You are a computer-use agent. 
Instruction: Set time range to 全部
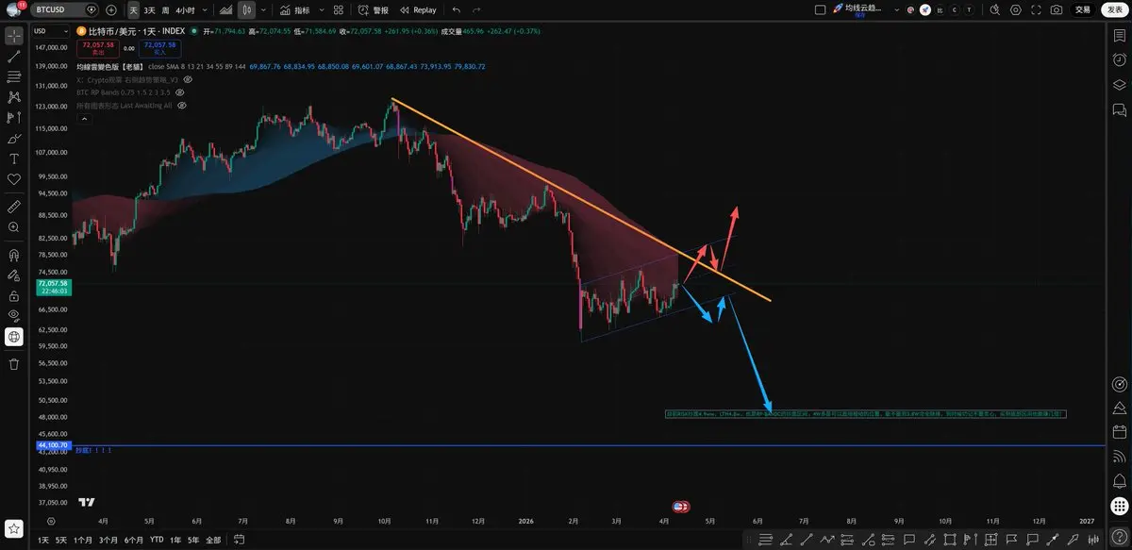click(x=213, y=541)
